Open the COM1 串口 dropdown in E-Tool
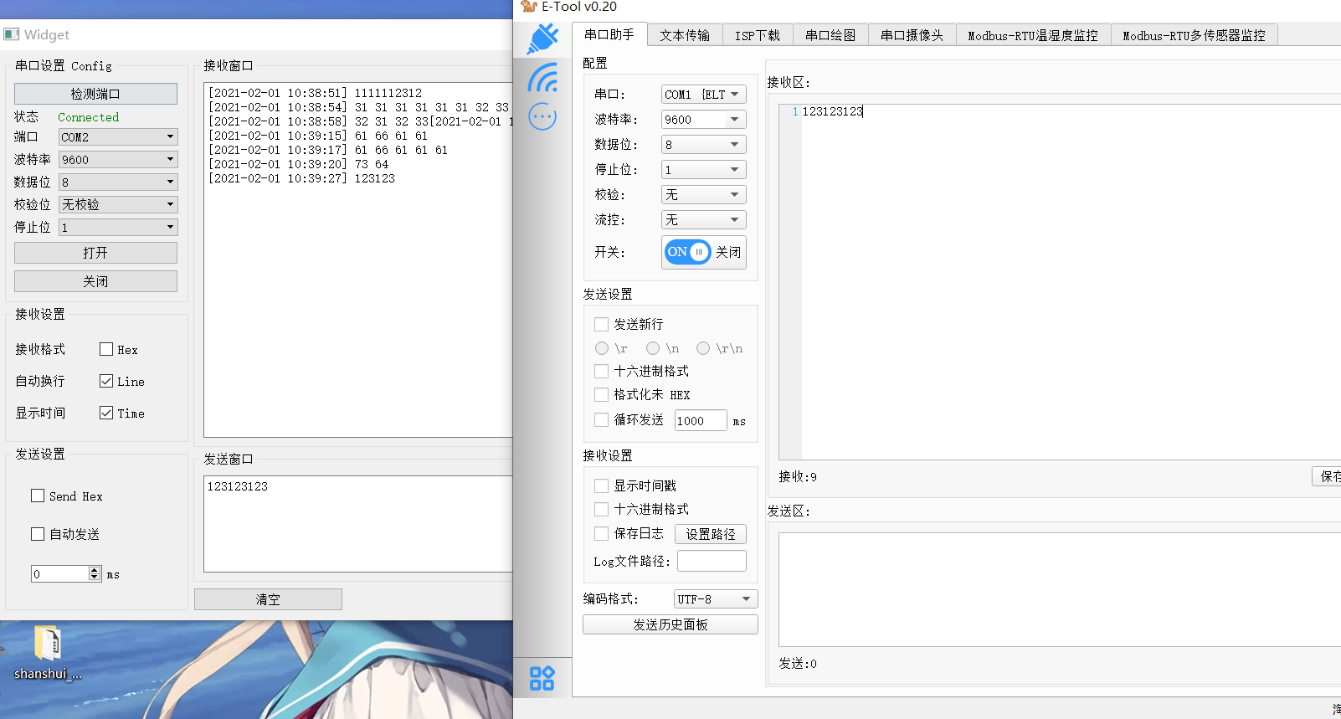Viewport: 1341px width, 719px height. point(703,95)
